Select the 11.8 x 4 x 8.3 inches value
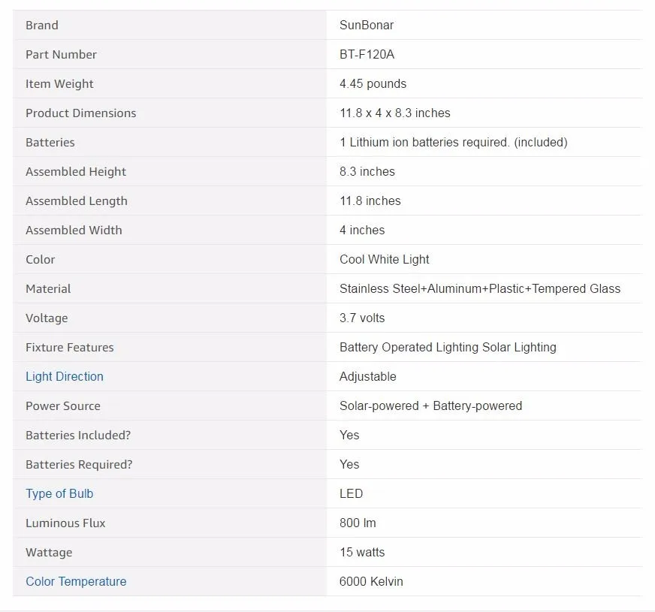The width and height of the screenshot is (655, 612). 395,113
